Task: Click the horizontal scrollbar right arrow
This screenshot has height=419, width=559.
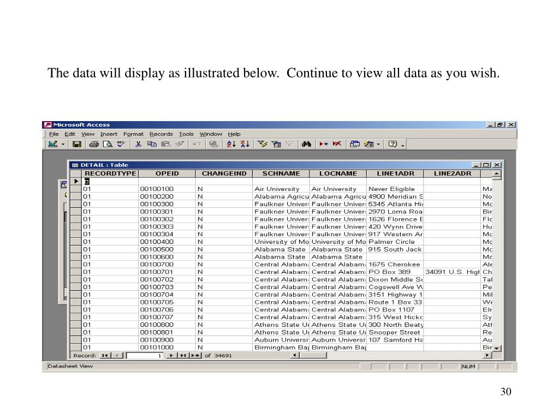Action: pos(487,355)
